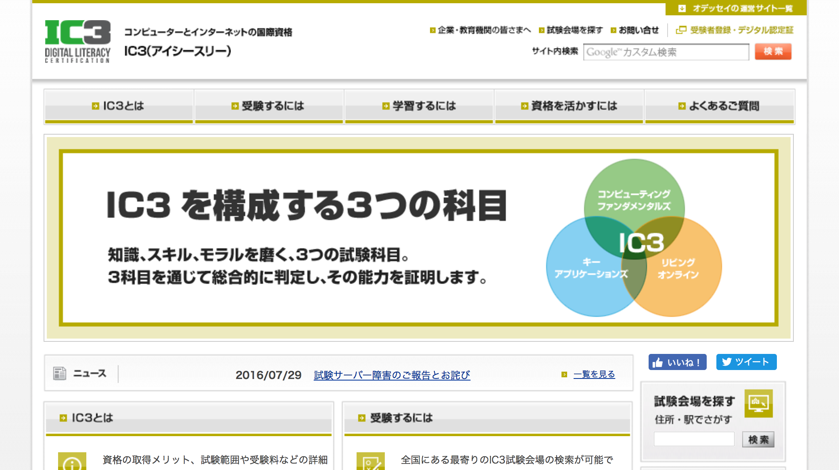Click the checklist icon under 受験するには section
Image resolution: width=839 pixels, height=470 pixels.
tap(371, 462)
